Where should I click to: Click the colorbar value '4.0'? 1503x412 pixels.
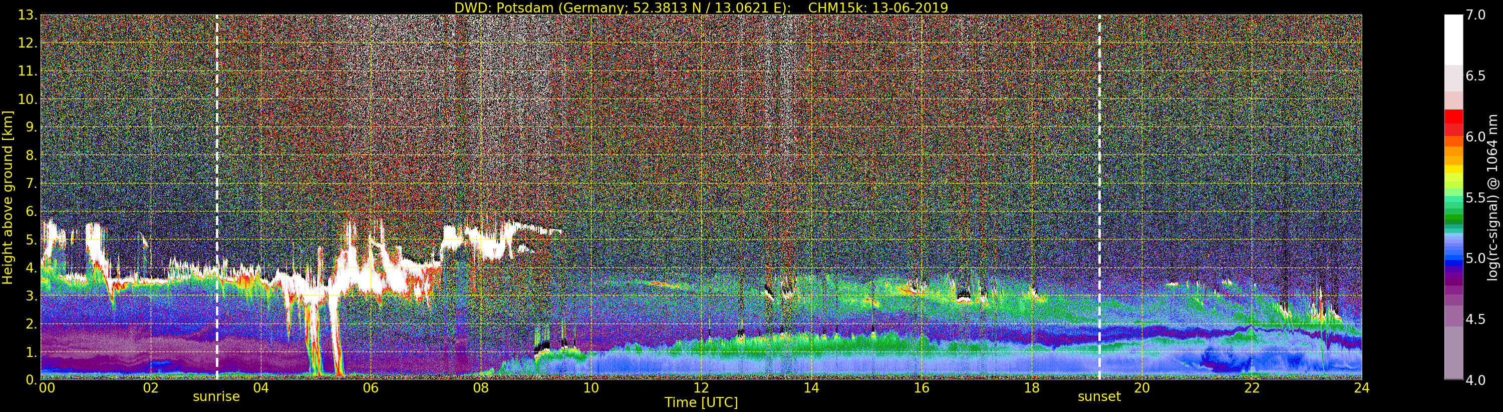1476,380
